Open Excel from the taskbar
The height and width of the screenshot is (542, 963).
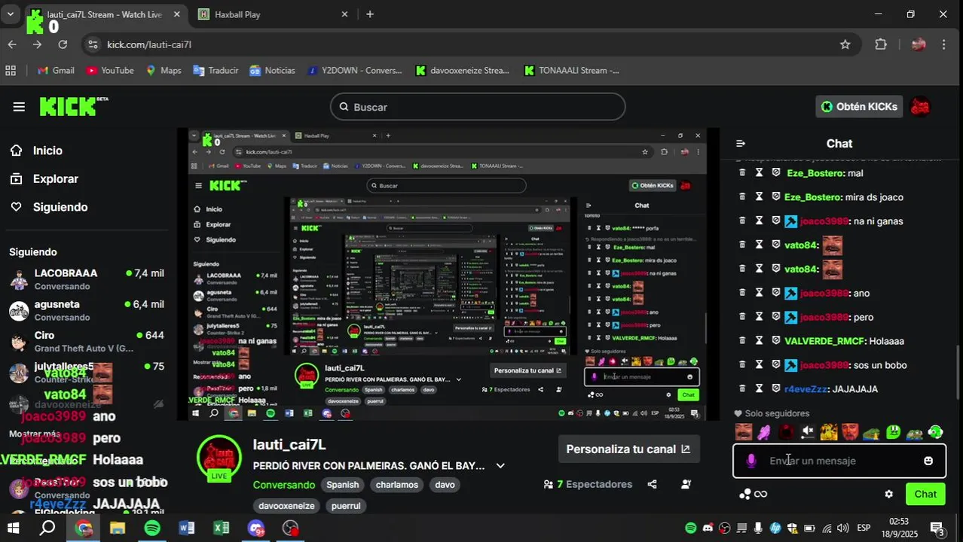point(222,528)
